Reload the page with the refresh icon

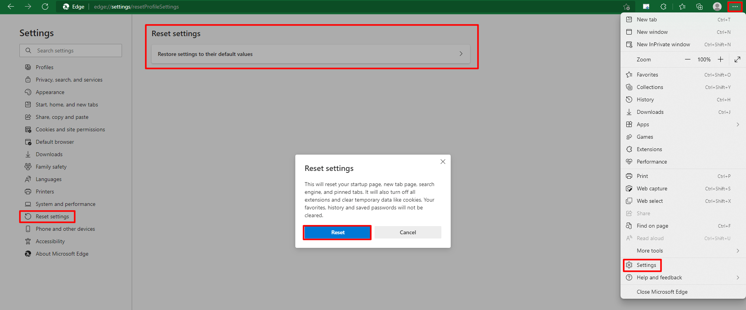[x=45, y=7]
